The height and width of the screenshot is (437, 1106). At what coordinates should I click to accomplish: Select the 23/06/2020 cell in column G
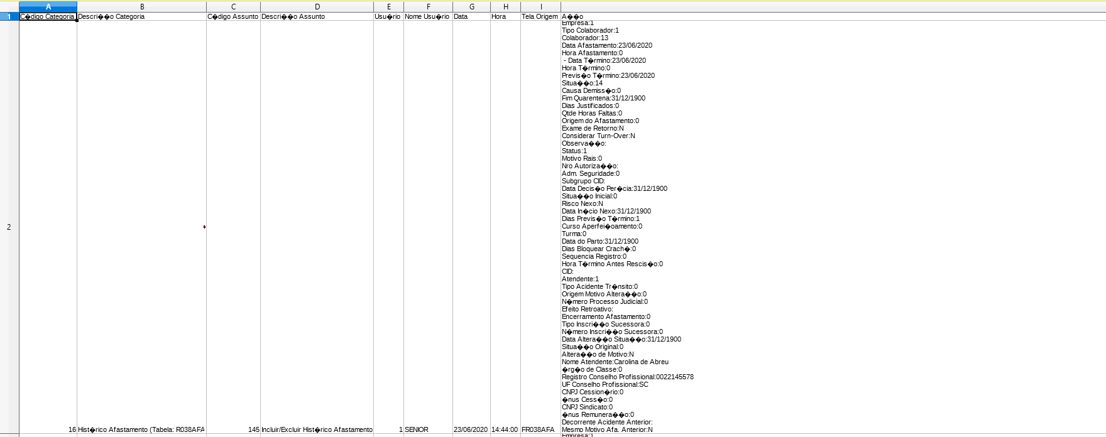(x=471, y=429)
